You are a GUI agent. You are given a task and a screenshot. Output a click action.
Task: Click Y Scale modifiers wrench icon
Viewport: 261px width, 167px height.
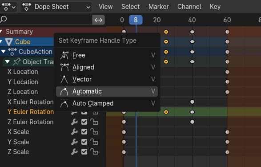coord(74,142)
